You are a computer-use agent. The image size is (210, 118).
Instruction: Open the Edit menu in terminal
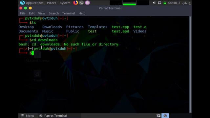pyautogui.click(x=32, y=13)
